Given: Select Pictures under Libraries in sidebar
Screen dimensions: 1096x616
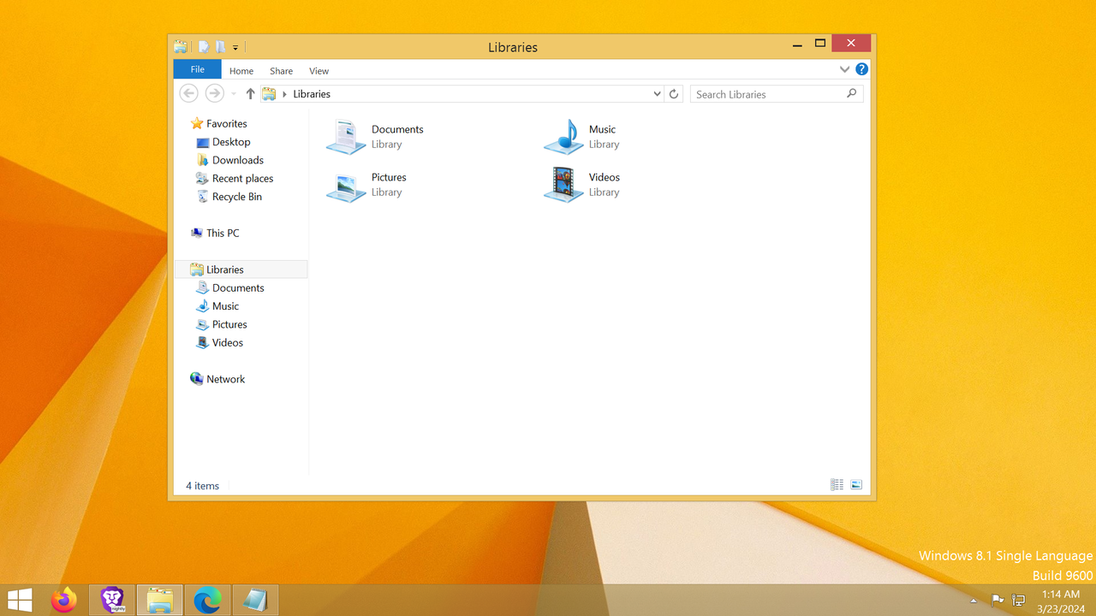Looking at the screenshot, I should tap(222, 324).
